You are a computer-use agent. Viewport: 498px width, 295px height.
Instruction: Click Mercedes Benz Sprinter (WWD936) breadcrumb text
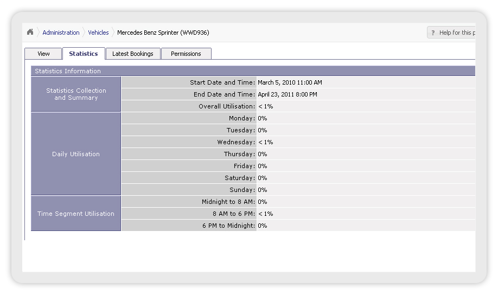tap(163, 33)
